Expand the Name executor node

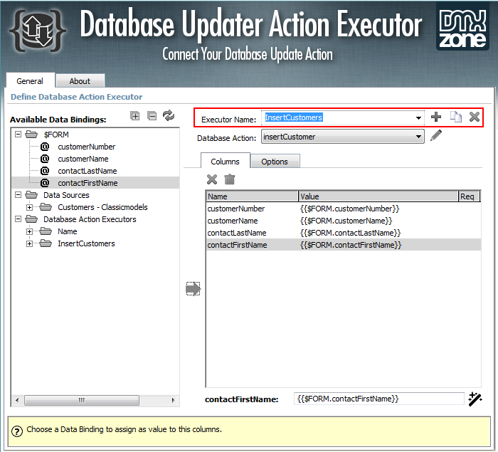pyautogui.click(x=29, y=231)
